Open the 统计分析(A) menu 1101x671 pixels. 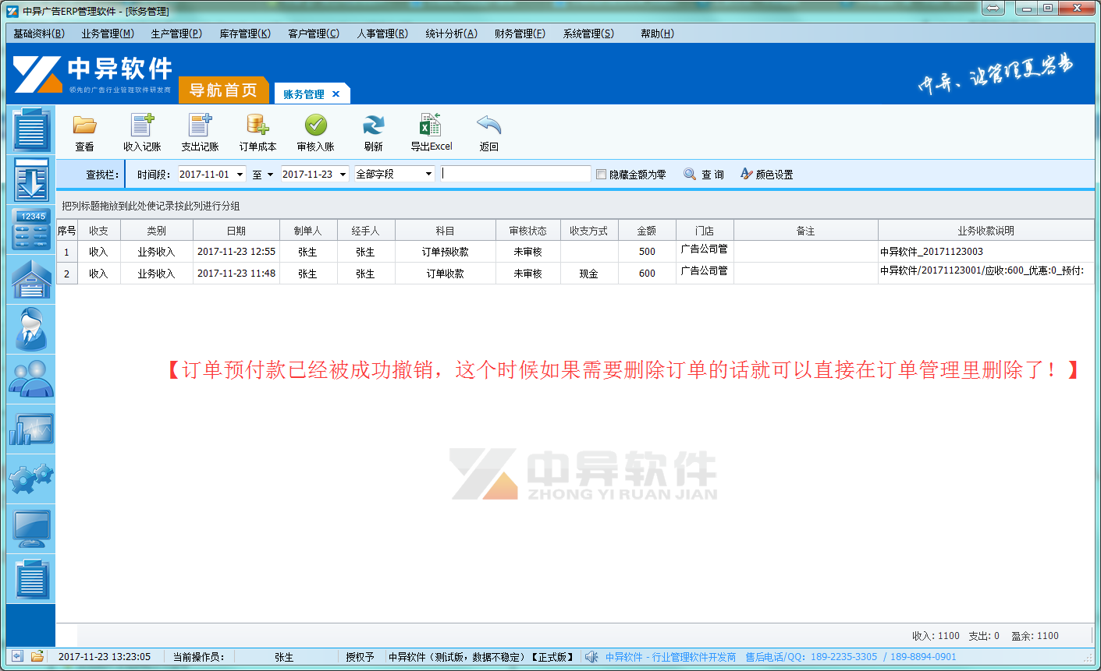pyautogui.click(x=451, y=34)
